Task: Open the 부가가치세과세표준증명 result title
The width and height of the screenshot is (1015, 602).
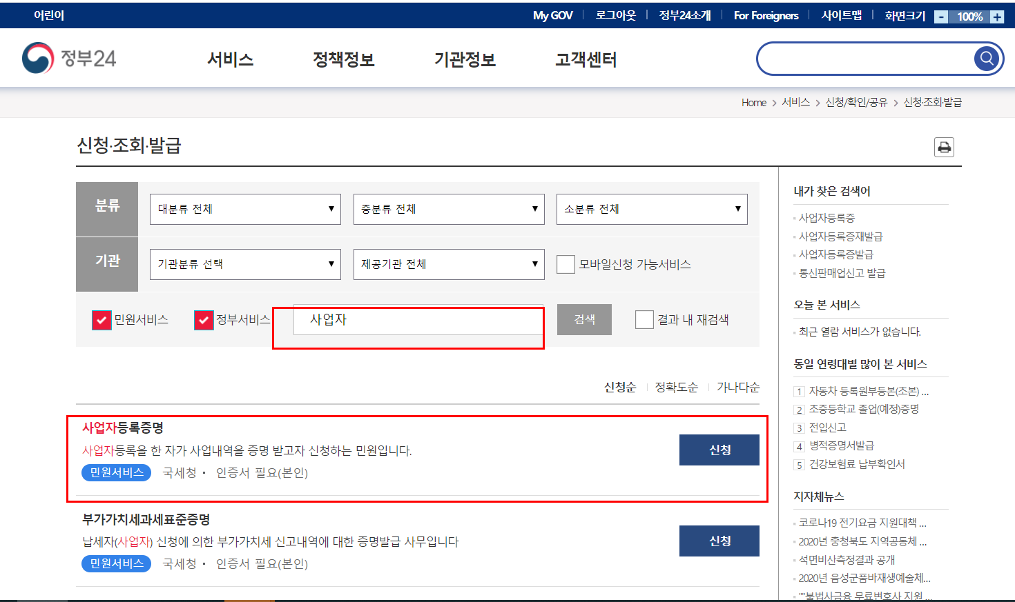Action: pos(146,519)
